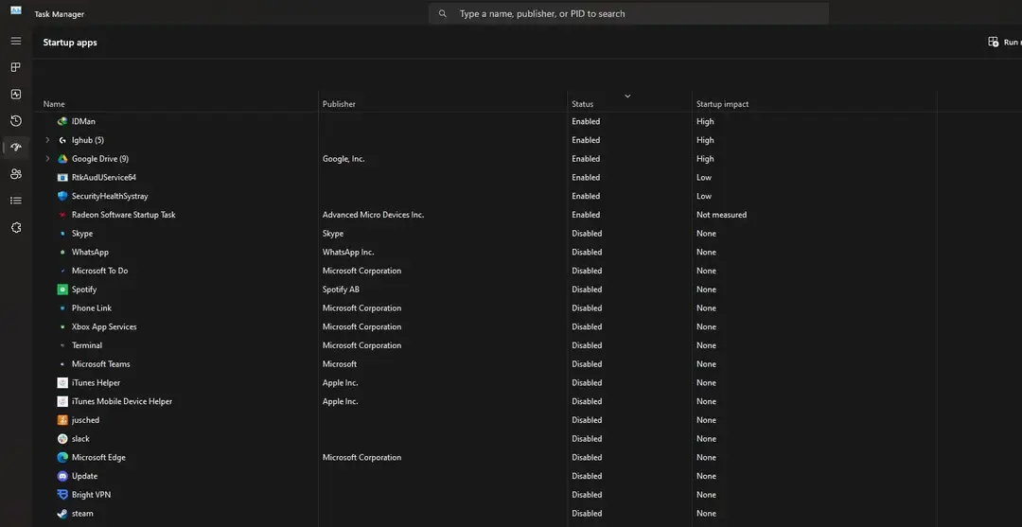Open the Performance page icon
The image size is (1022, 527).
click(16, 95)
